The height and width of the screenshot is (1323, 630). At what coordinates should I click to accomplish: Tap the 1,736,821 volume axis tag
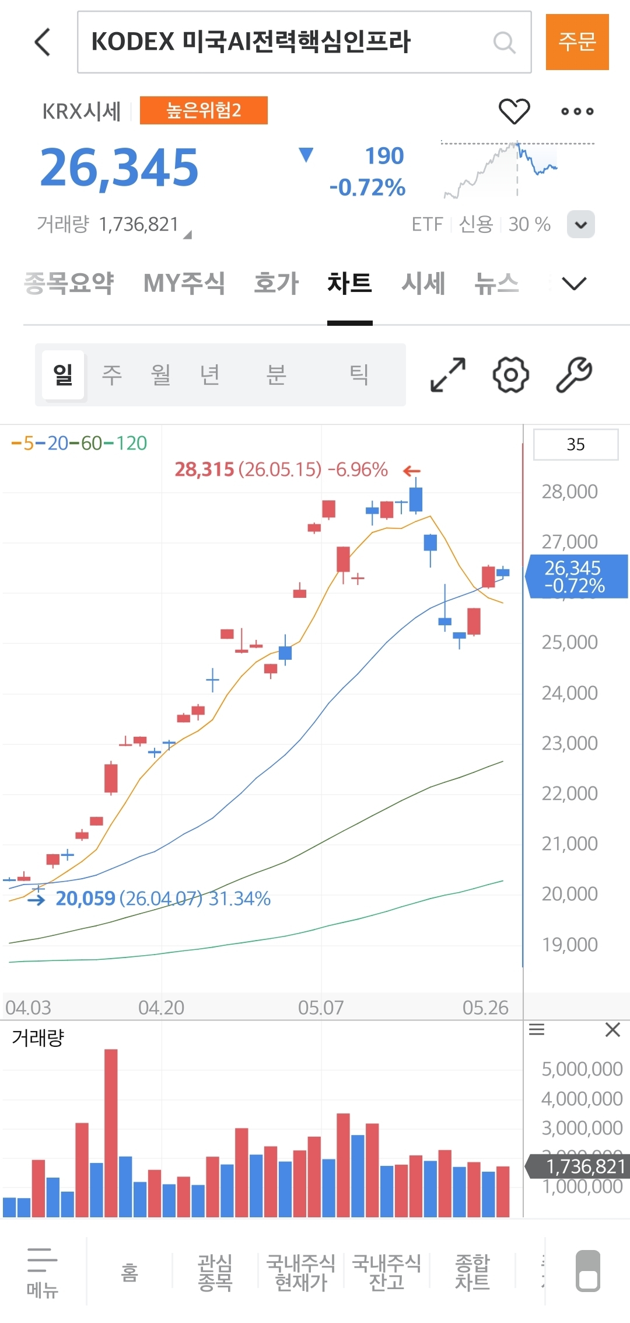coord(577,1167)
